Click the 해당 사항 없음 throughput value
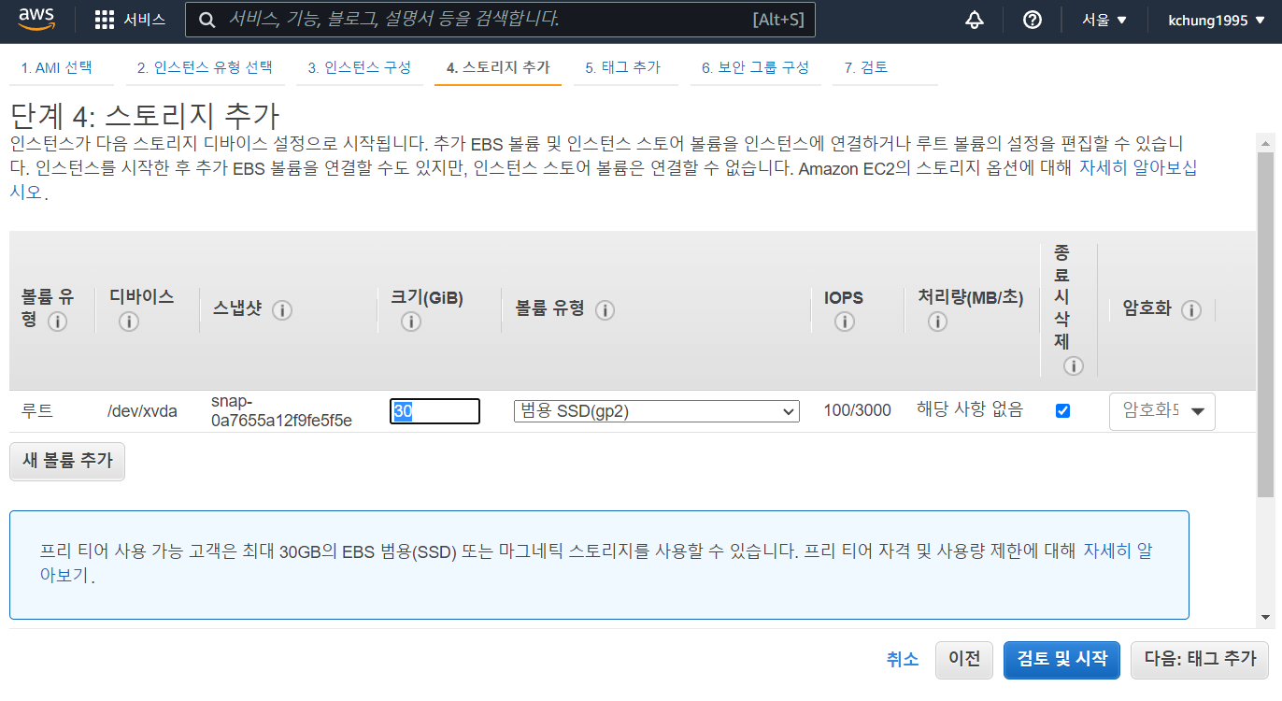The image size is (1282, 701). point(970,409)
